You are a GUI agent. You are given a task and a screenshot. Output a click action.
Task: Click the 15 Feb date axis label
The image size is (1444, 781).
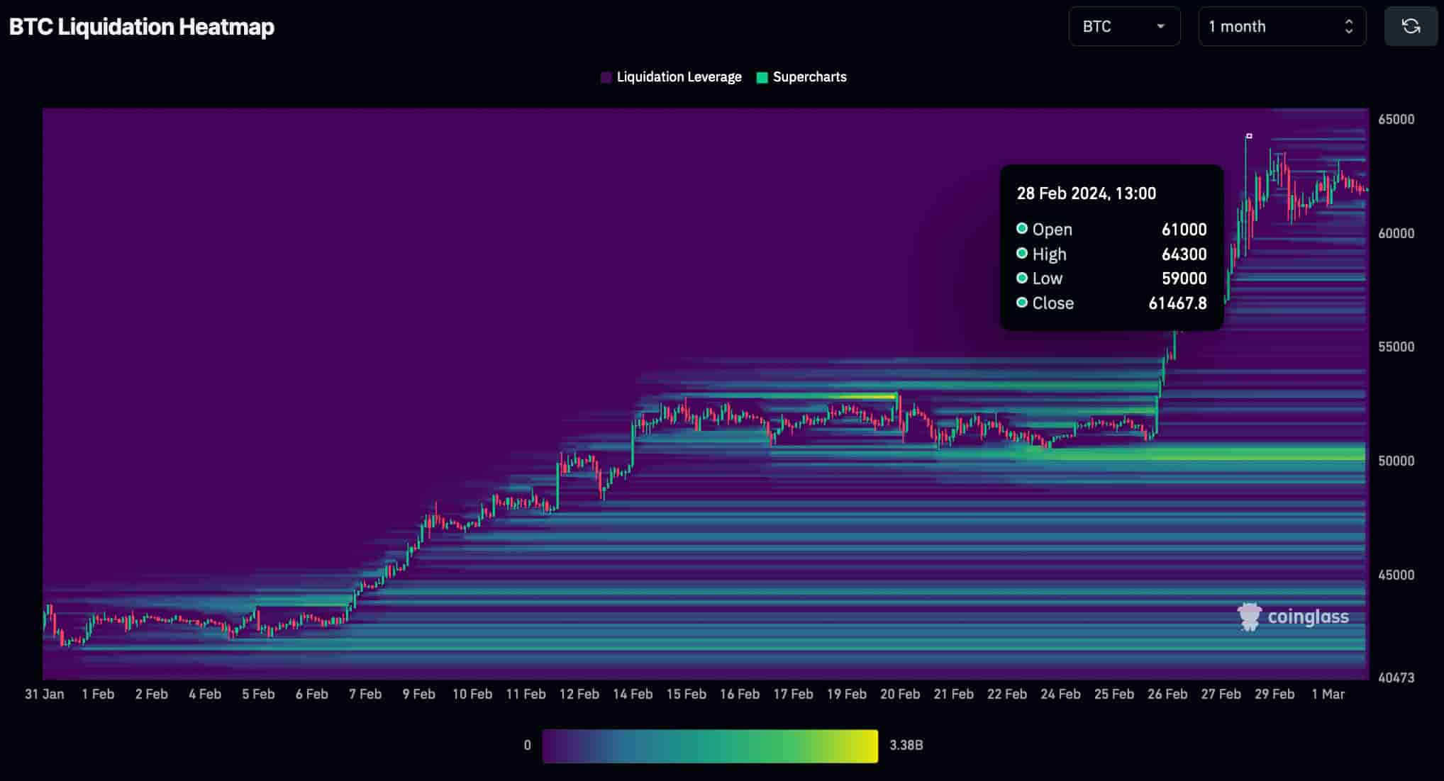[x=686, y=694]
